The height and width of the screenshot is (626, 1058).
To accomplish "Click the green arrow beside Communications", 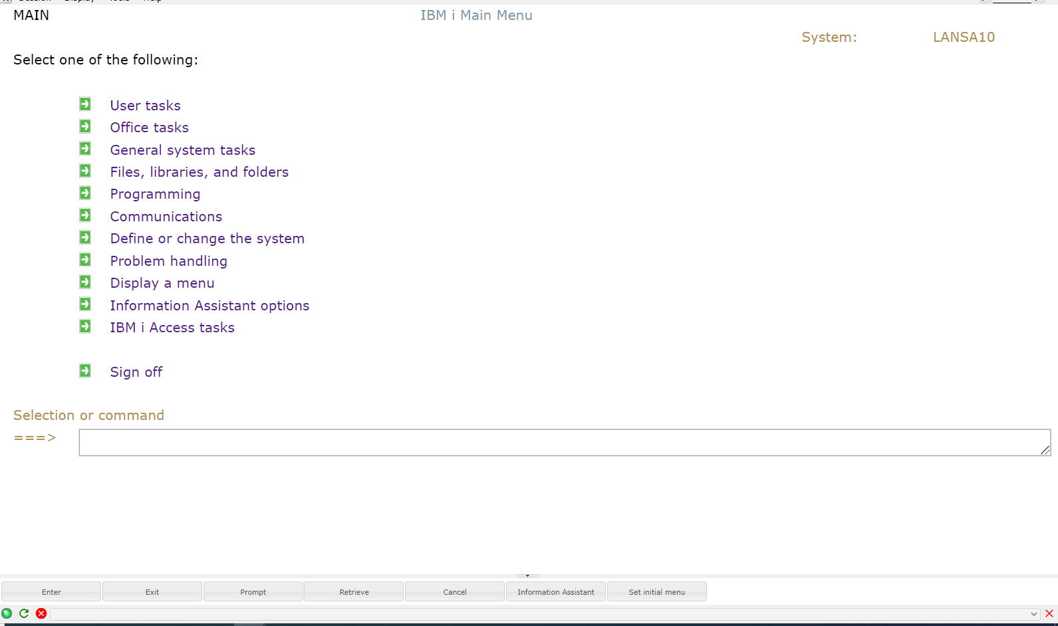I will coord(85,215).
